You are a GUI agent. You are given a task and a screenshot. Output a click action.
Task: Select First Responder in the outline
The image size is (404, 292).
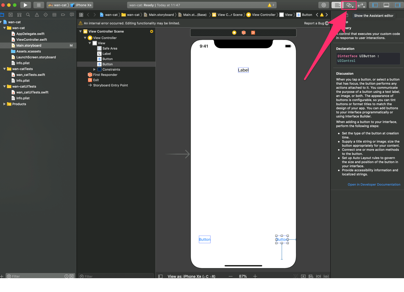(105, 75)
